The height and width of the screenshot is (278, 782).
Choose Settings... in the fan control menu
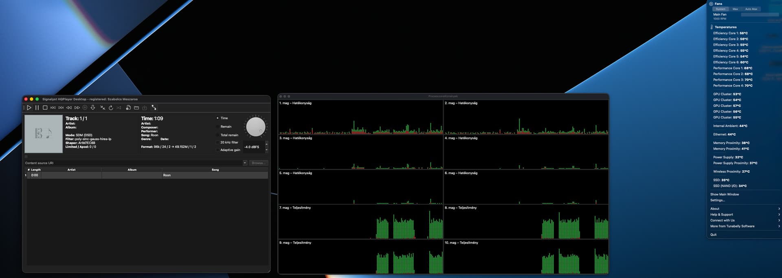(x=718, y=200)
